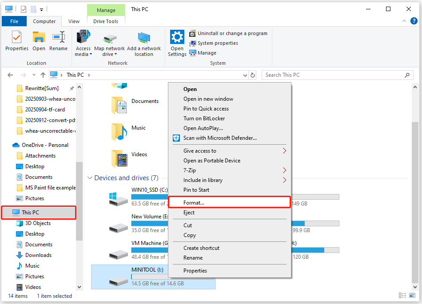Screen dimensions: 422x304
Task: Open the Access media dropdown
Action: point(83,46)
